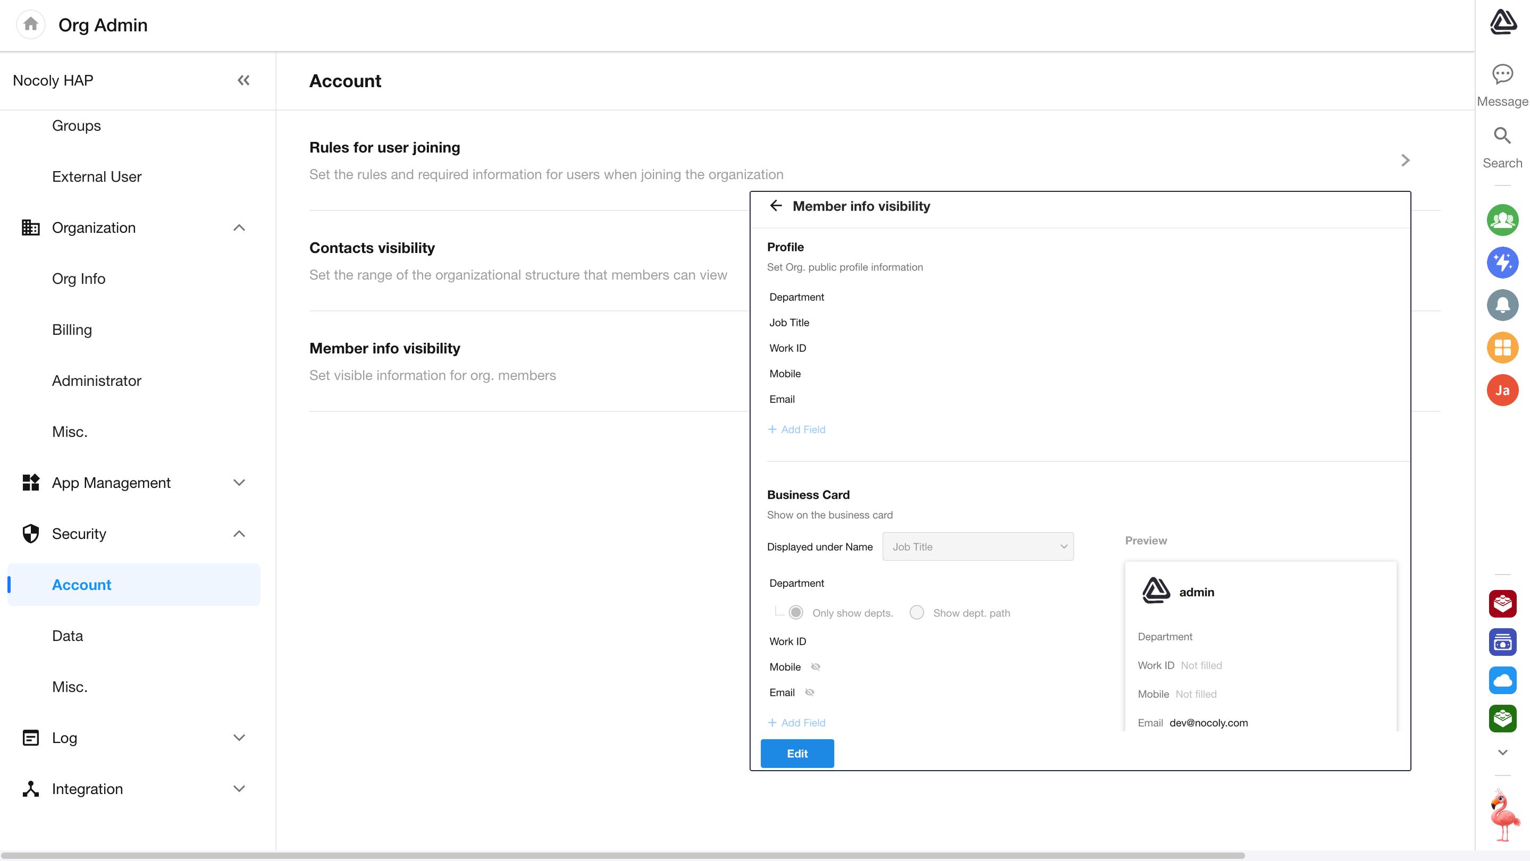
Task: Select the Show dept. path radio
Action: (x=917, y=612)
